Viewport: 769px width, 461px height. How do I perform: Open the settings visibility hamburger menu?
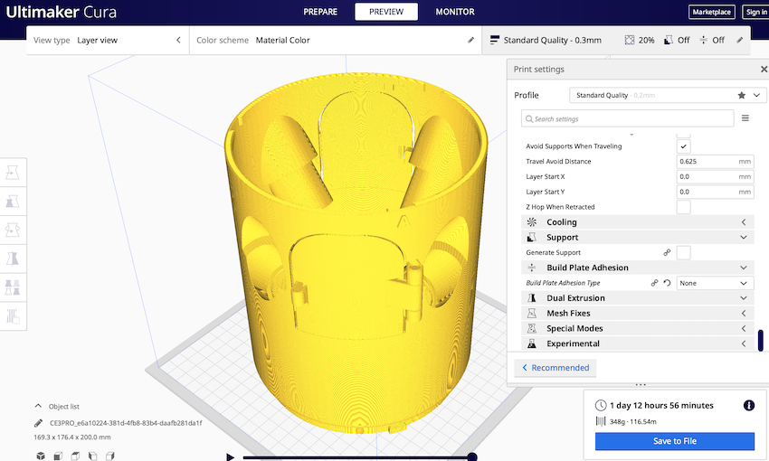[745, 118]
